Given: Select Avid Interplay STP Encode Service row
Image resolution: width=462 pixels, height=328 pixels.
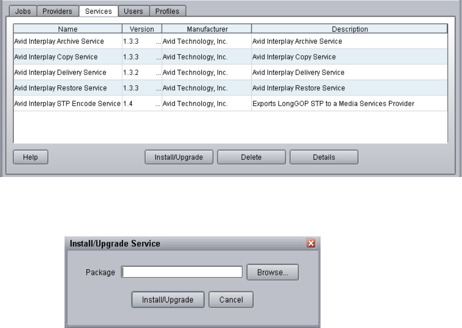Looking at the screenshot, I should (230, 104).
